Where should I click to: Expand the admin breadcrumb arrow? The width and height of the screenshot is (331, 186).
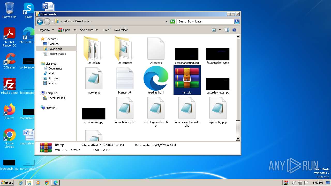tap(73, 21)
